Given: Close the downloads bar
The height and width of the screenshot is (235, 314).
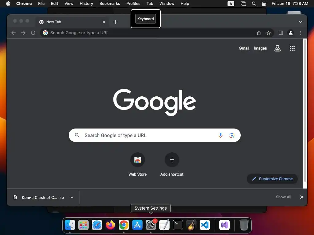Looking at the screenshot, I should tap(302, 197).
